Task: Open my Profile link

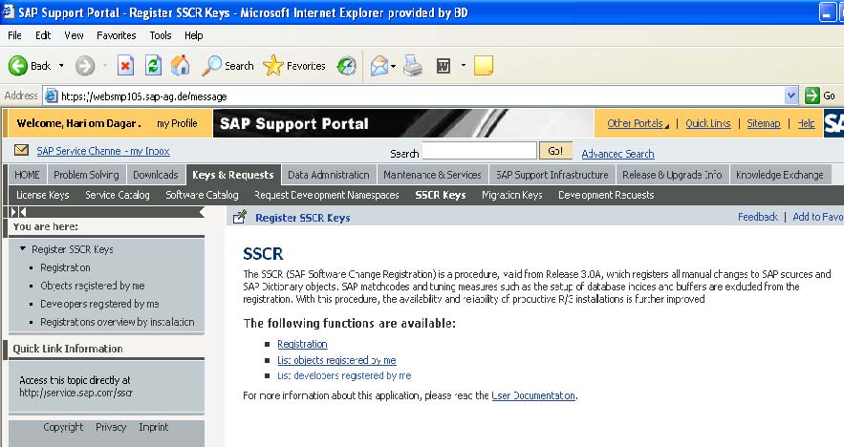Action: [177, 123]
